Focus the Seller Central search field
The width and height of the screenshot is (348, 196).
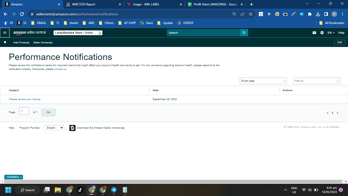pos(203,33)
